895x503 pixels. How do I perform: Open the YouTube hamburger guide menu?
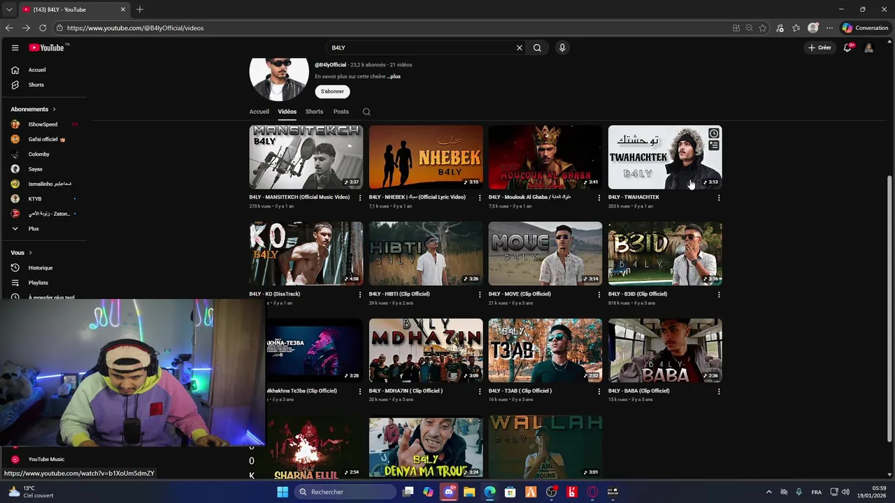coord(15,48)
